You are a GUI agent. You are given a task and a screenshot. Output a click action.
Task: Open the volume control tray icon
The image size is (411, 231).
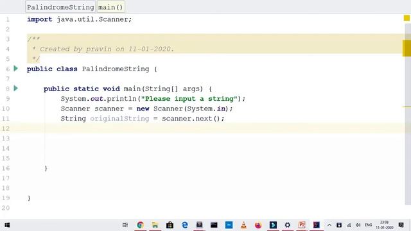[x=358, y=225]
